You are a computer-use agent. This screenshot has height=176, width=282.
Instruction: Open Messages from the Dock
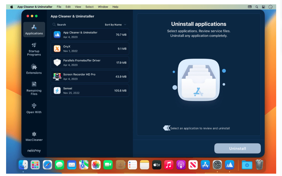(60, 165)
